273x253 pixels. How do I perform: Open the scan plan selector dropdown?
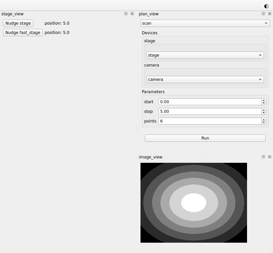pyautogui.click(x=205, y=23)
